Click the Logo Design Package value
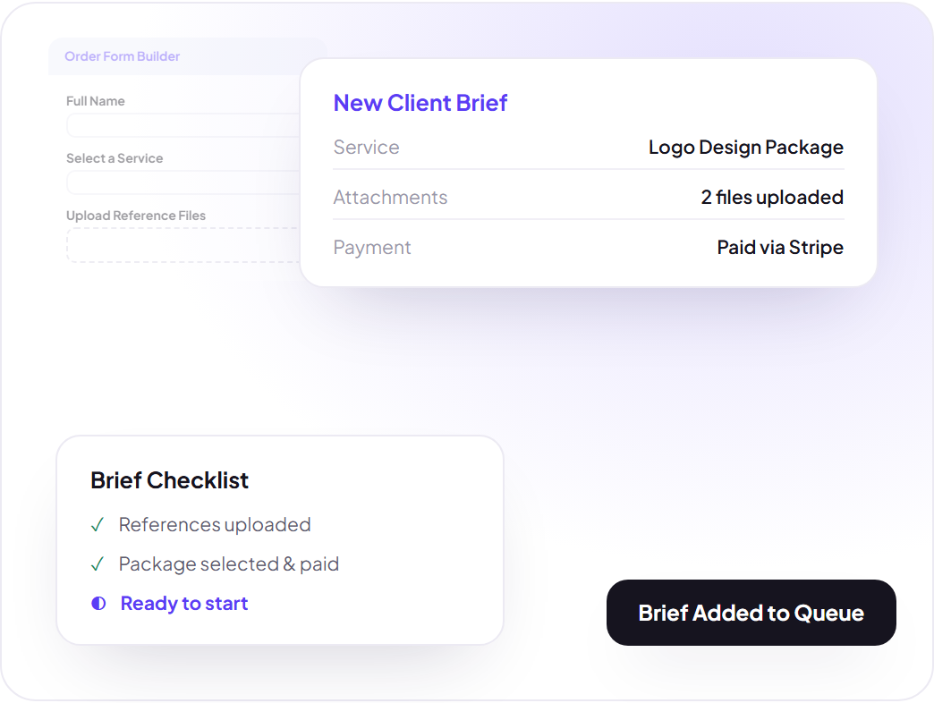The image size is (934, 703). [746, 147]
